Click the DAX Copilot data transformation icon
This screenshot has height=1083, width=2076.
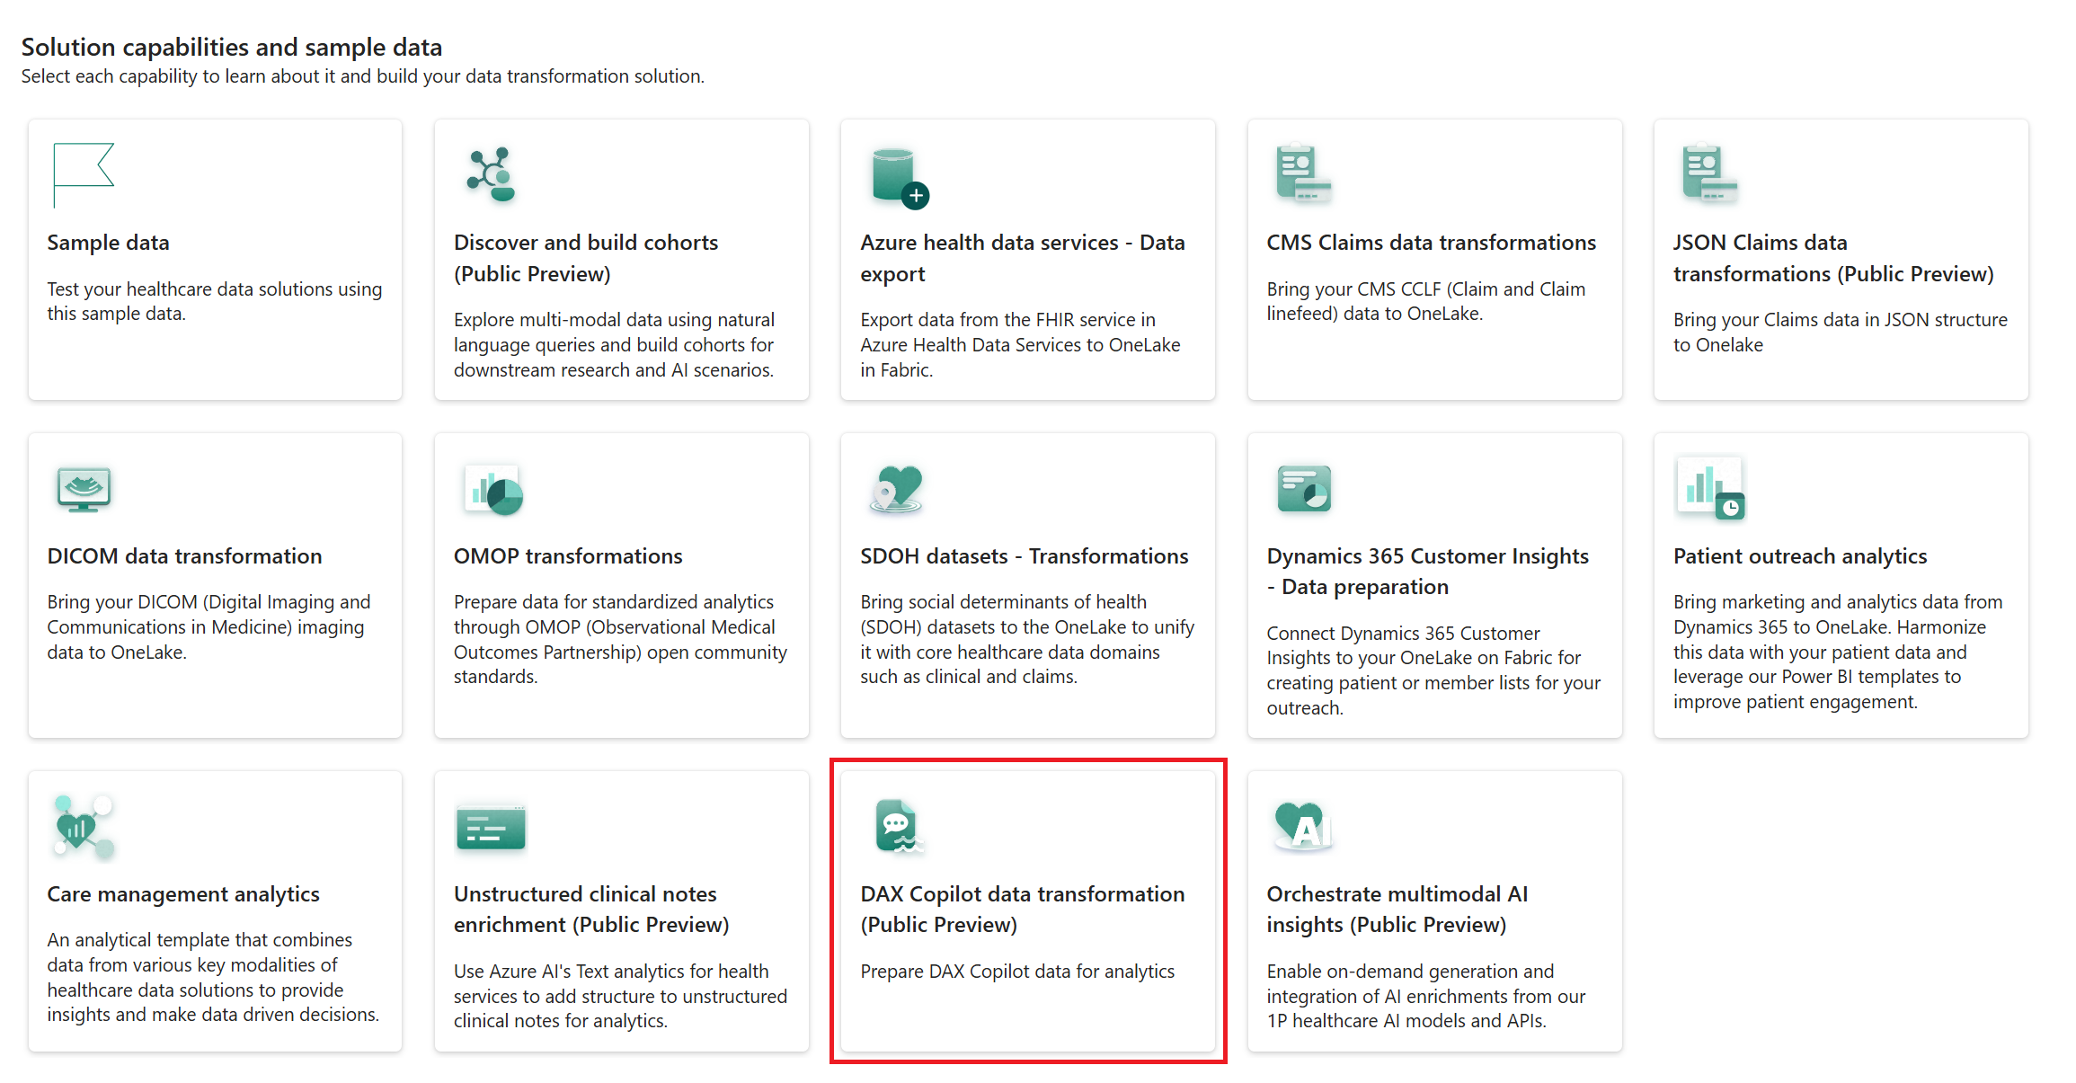(899, 826)
